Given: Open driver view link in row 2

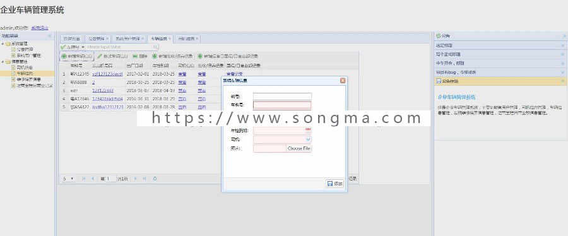Looking at the screenshot, I should tap(182, 82).
